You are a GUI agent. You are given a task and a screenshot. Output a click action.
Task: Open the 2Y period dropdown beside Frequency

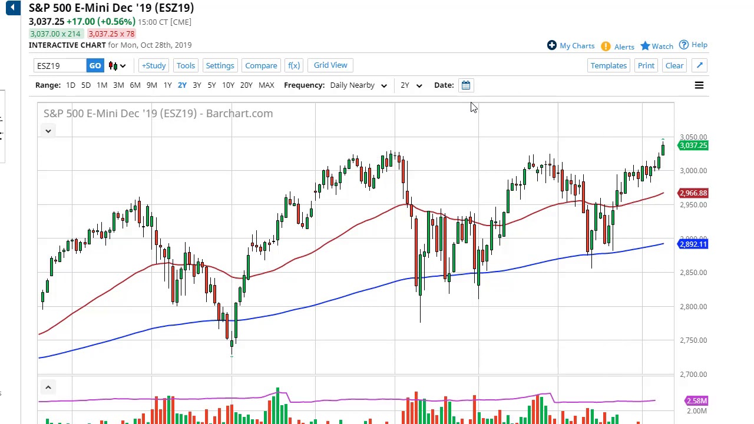tap(411, 85)
